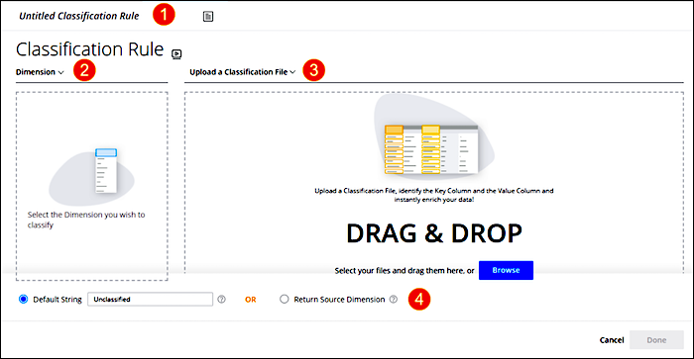Click 'Select the Dimension you wish to classify' text

[86, 220]
